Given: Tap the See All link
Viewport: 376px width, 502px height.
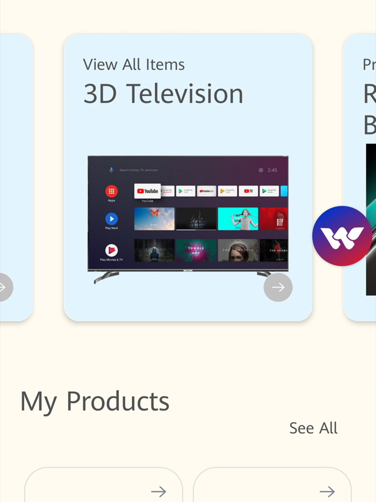Looking at the screenshot, I should (313, 428).
